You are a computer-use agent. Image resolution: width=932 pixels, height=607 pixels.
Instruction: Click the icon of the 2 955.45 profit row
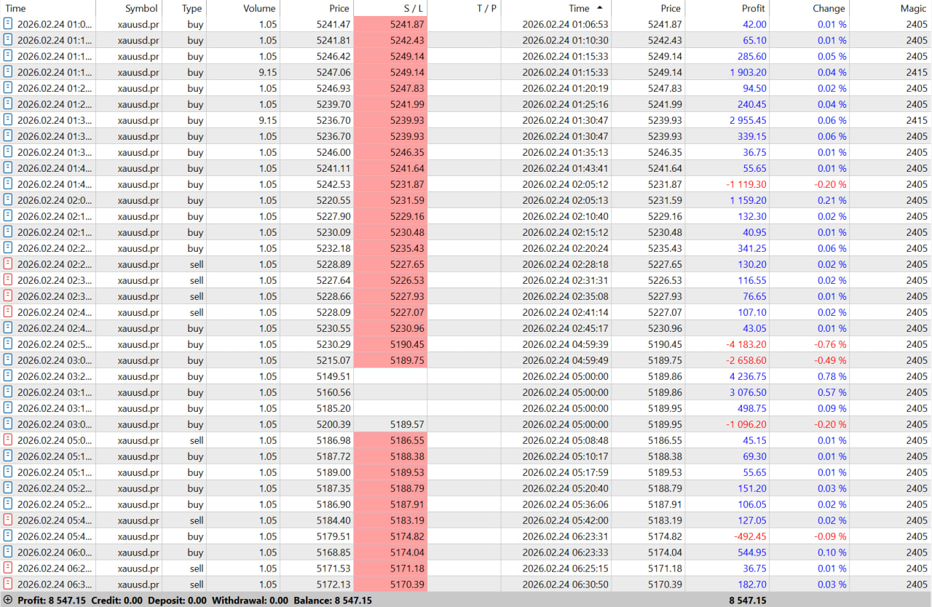[x=8, y=120]
